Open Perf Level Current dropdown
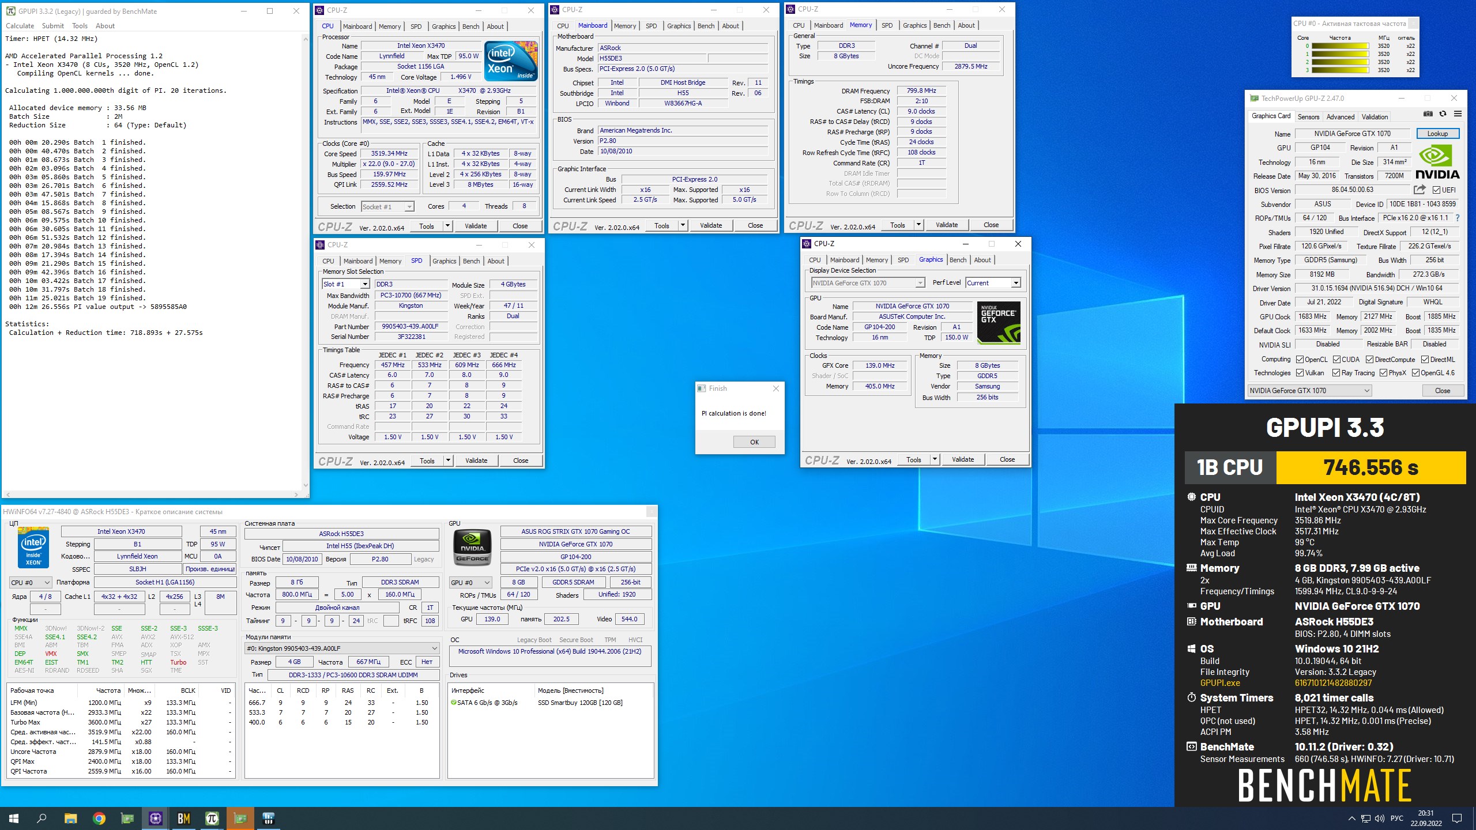1476x830 pixels. point(993,283)
